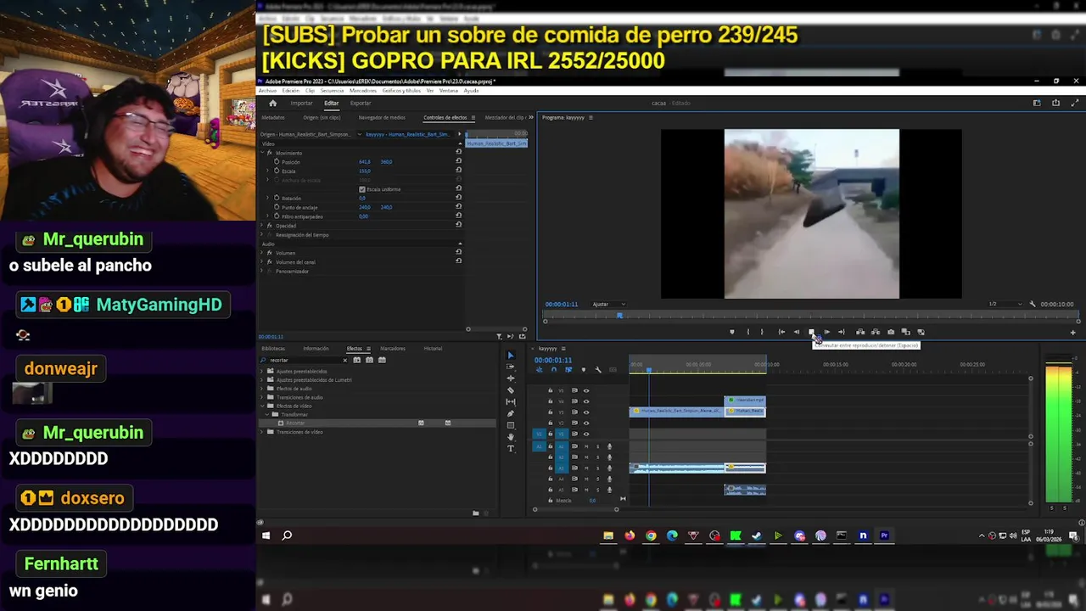This screenshot has height=611, width=1086.
Task: Mute audio track A1
Action: pyautogui.click(x=585, y=446)
